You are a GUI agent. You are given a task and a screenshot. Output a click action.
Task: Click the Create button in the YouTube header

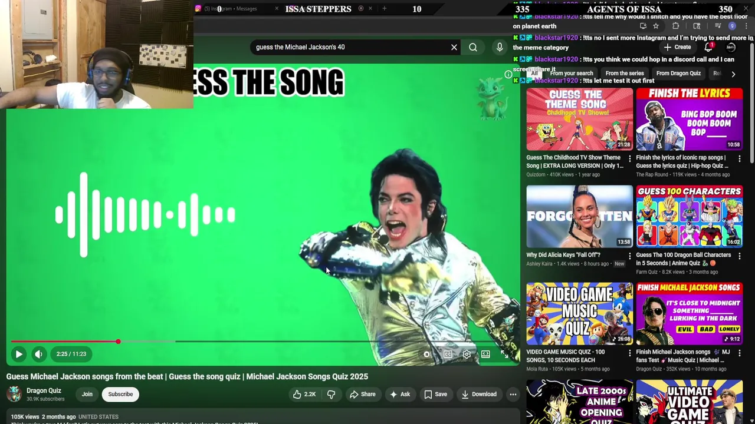(x=677, y=47)
